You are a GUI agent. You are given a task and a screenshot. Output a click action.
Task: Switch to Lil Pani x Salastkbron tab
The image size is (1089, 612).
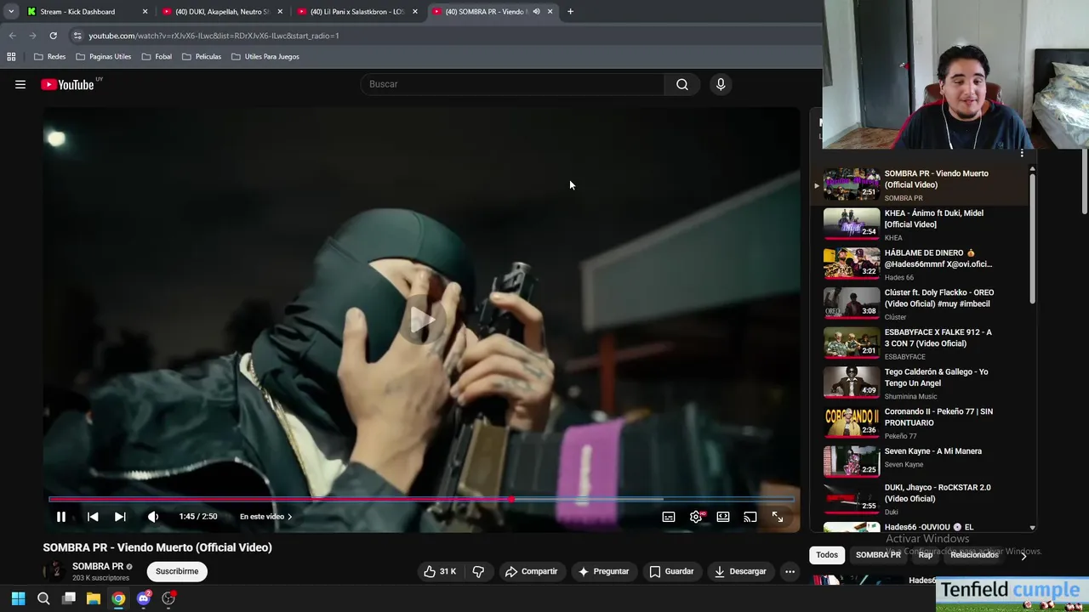[357, 12]
